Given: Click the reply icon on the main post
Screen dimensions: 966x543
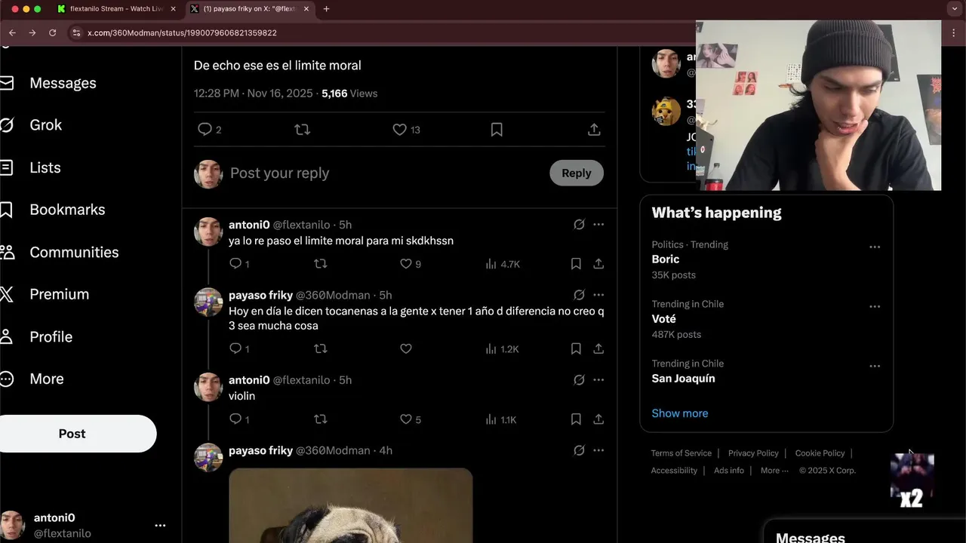Looking at the screenshot, I should 205,130.
